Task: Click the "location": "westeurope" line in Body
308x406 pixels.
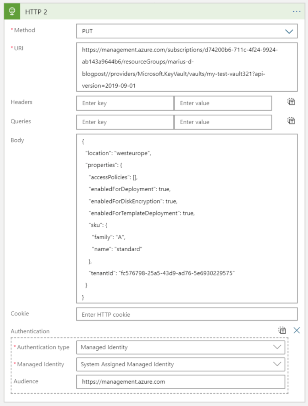Action: point(118,153)
